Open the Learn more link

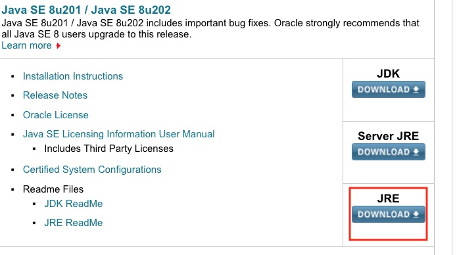pyautogui.click(x=26, y=45)
